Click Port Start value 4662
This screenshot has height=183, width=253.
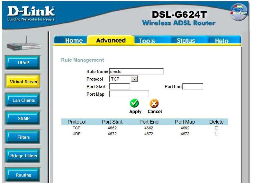[x=112, y=128]
